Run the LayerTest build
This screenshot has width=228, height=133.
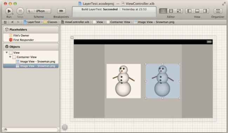pyautogui.click(x=9, y=11)
